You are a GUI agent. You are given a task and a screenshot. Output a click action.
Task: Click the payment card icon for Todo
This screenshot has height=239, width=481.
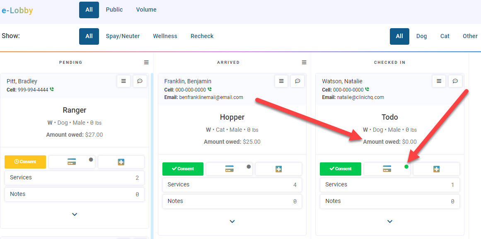387,169
